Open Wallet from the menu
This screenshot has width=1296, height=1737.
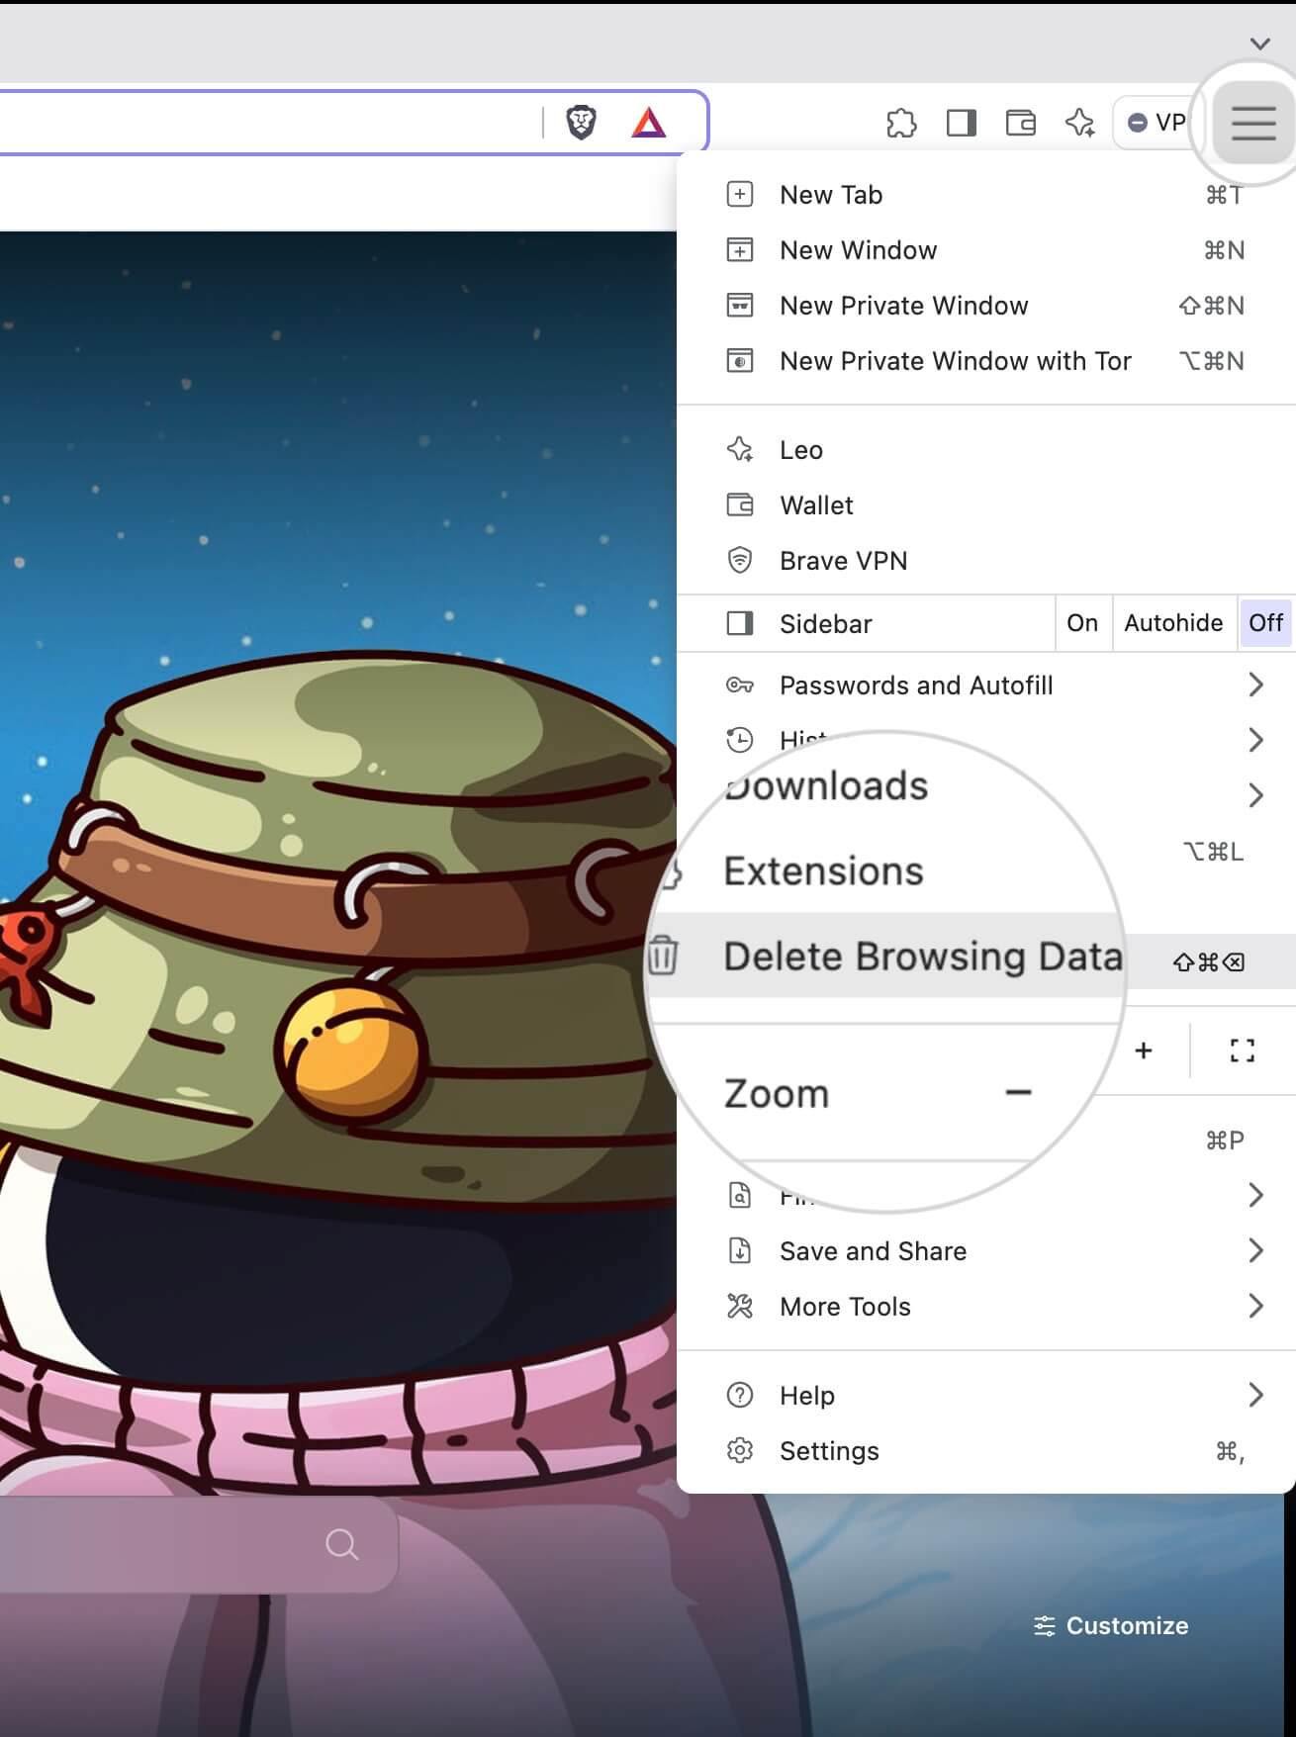(986, 505)
